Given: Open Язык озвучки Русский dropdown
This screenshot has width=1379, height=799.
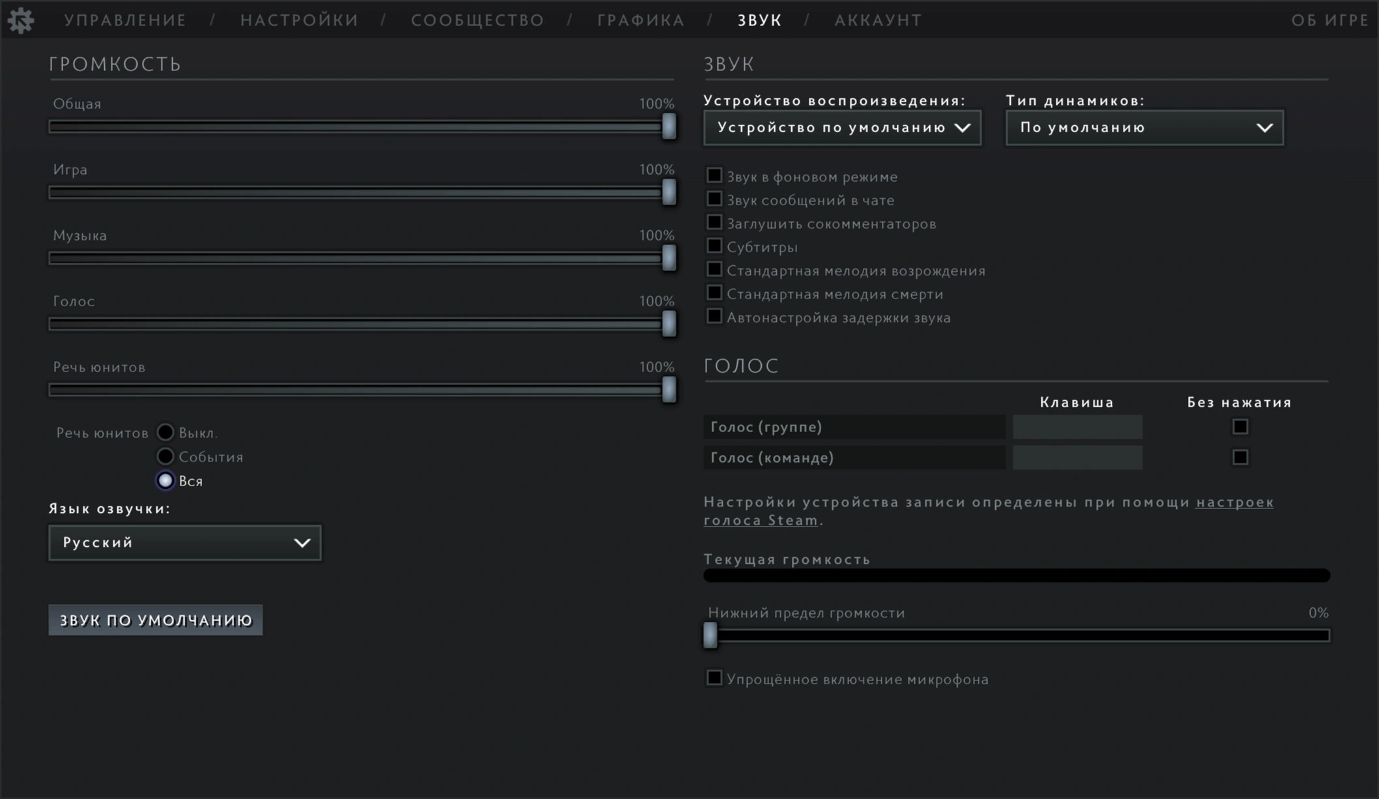Looking at the screenshot, I should click(184, 543).
